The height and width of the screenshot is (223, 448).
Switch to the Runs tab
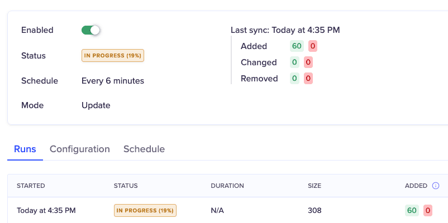[25, 149]
